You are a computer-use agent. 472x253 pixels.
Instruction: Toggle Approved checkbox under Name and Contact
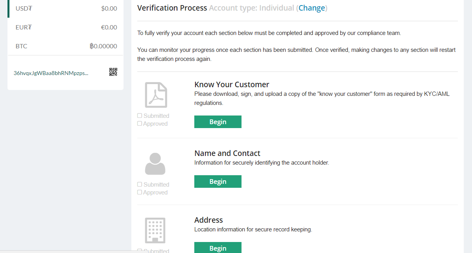pyautogui.click(x=140, y=192)
